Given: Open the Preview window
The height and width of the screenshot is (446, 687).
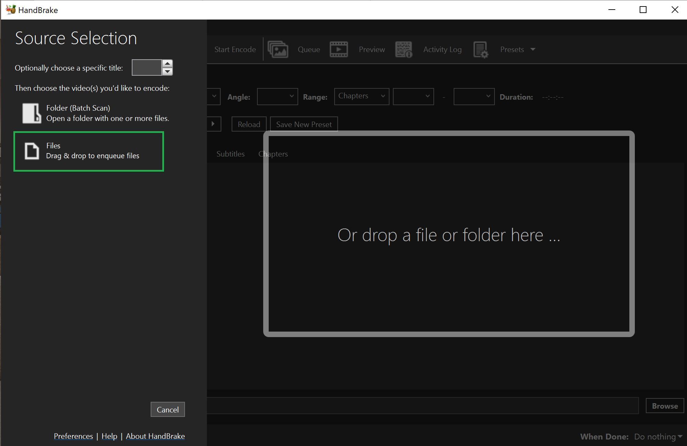Looking at the screenshot, I should pos(372,49).
